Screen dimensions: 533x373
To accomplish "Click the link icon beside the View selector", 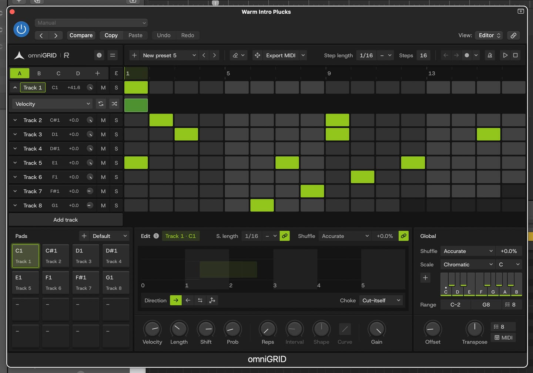I will click(x=513, y=35).
